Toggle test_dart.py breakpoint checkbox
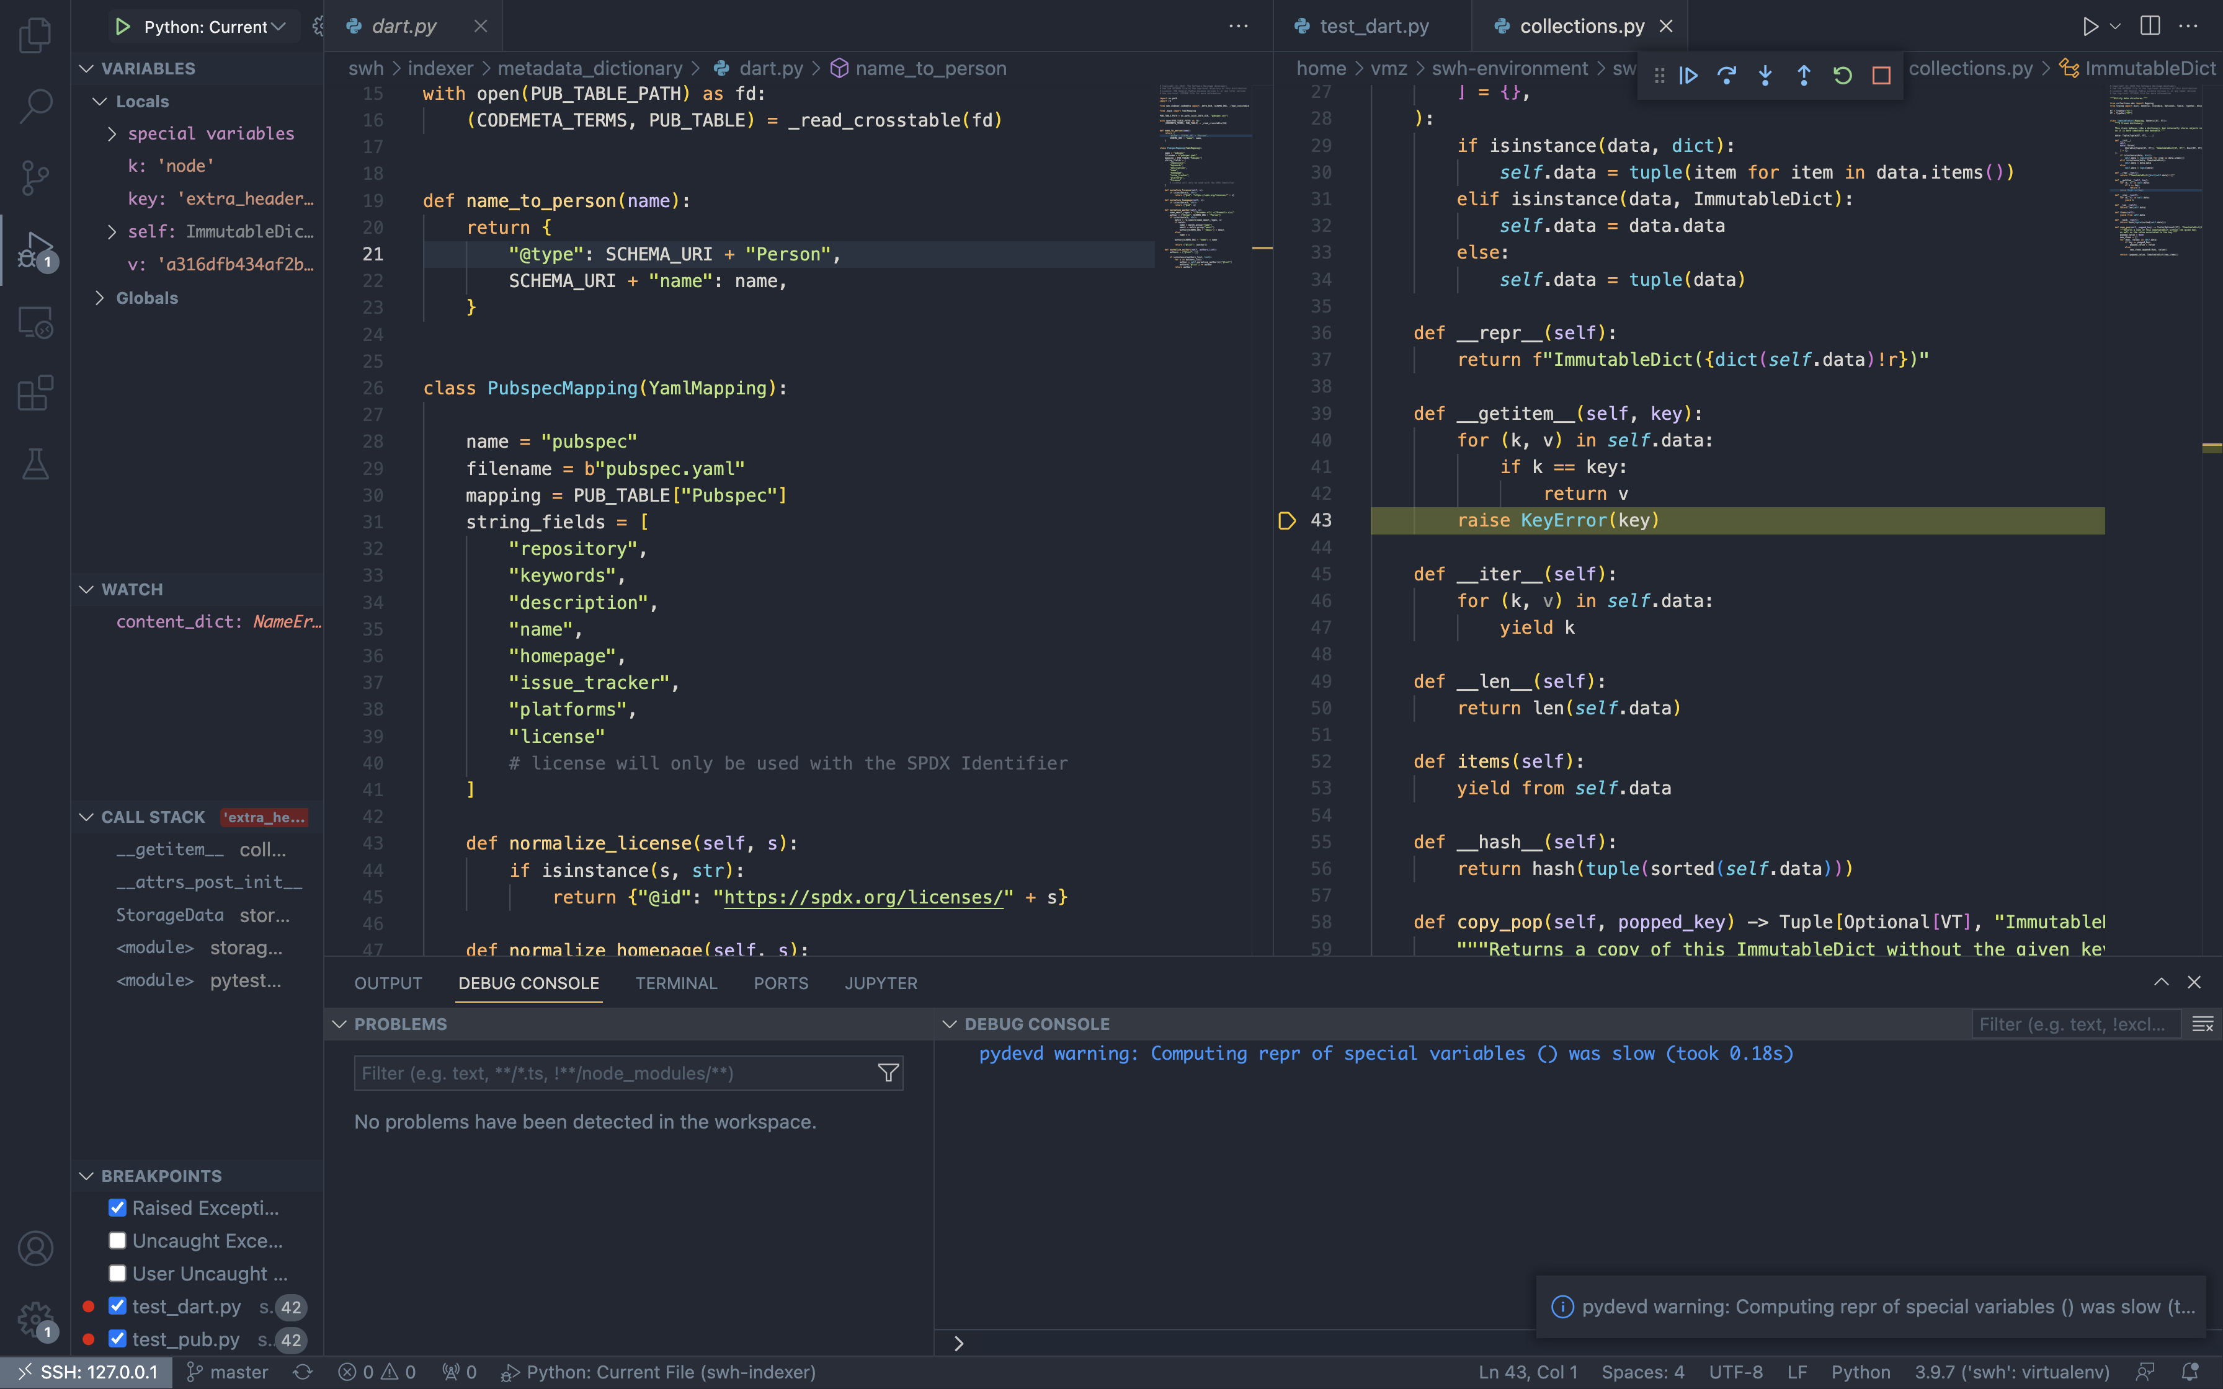 click(x=118, y=1307)
